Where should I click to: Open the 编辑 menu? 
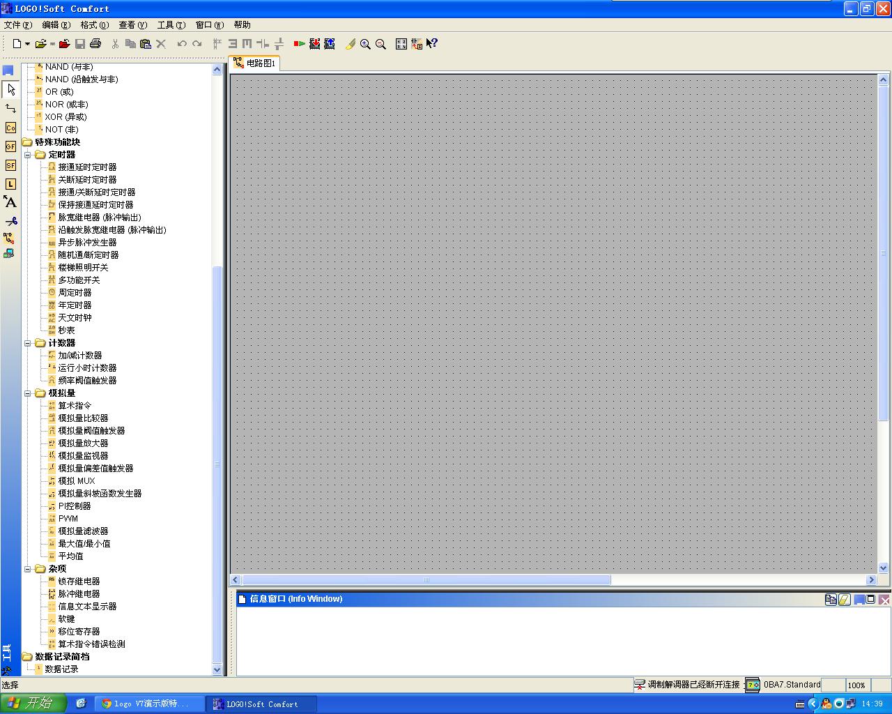point(56,25)
